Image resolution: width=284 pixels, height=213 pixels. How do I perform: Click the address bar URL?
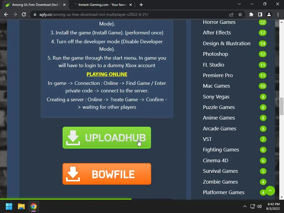click(94, 14)
